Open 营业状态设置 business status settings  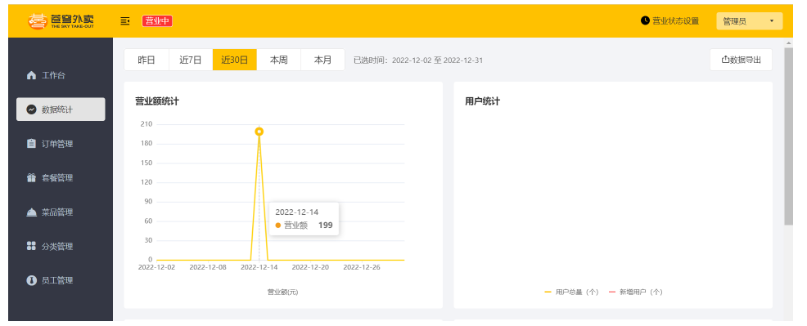[669, 20]
